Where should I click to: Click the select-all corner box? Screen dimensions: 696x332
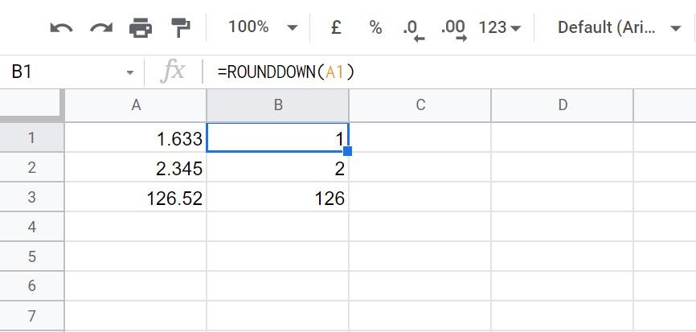tap(32, 105)
